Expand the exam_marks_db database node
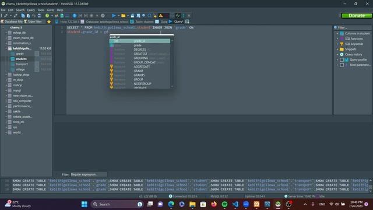Screen dimensions: 373x210 6,38
